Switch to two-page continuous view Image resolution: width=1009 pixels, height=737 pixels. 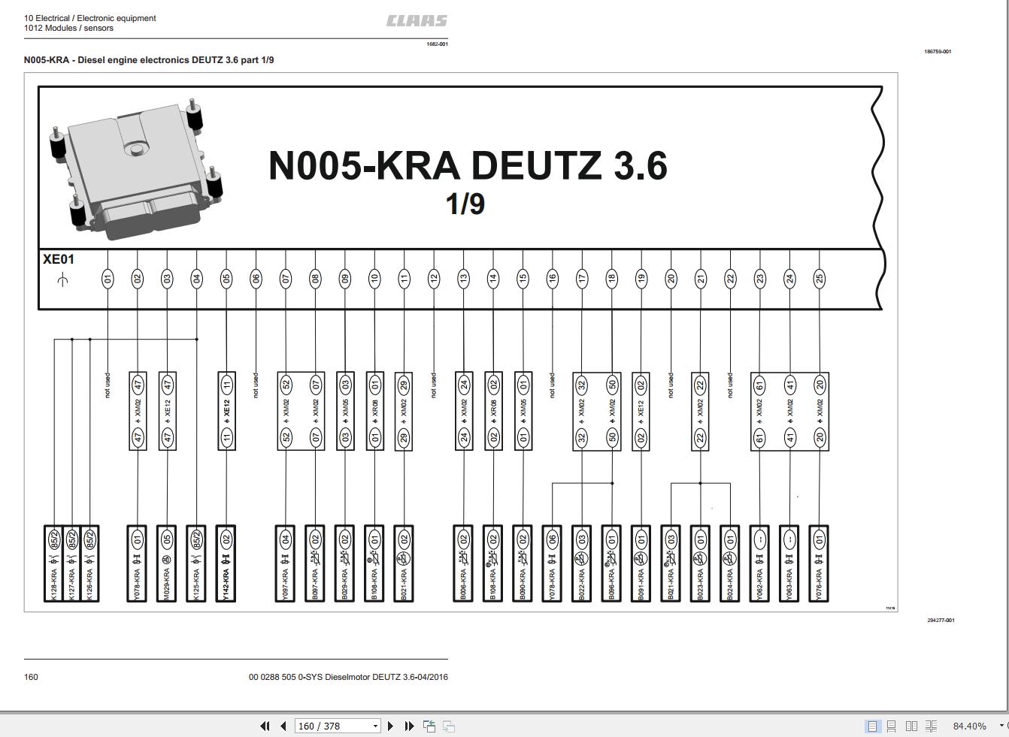click(x=931, y=726)
